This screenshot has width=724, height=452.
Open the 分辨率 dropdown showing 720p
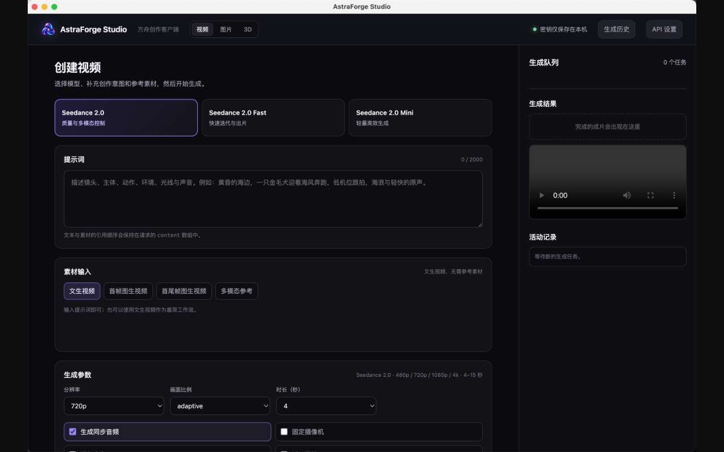tap(114, 406)
